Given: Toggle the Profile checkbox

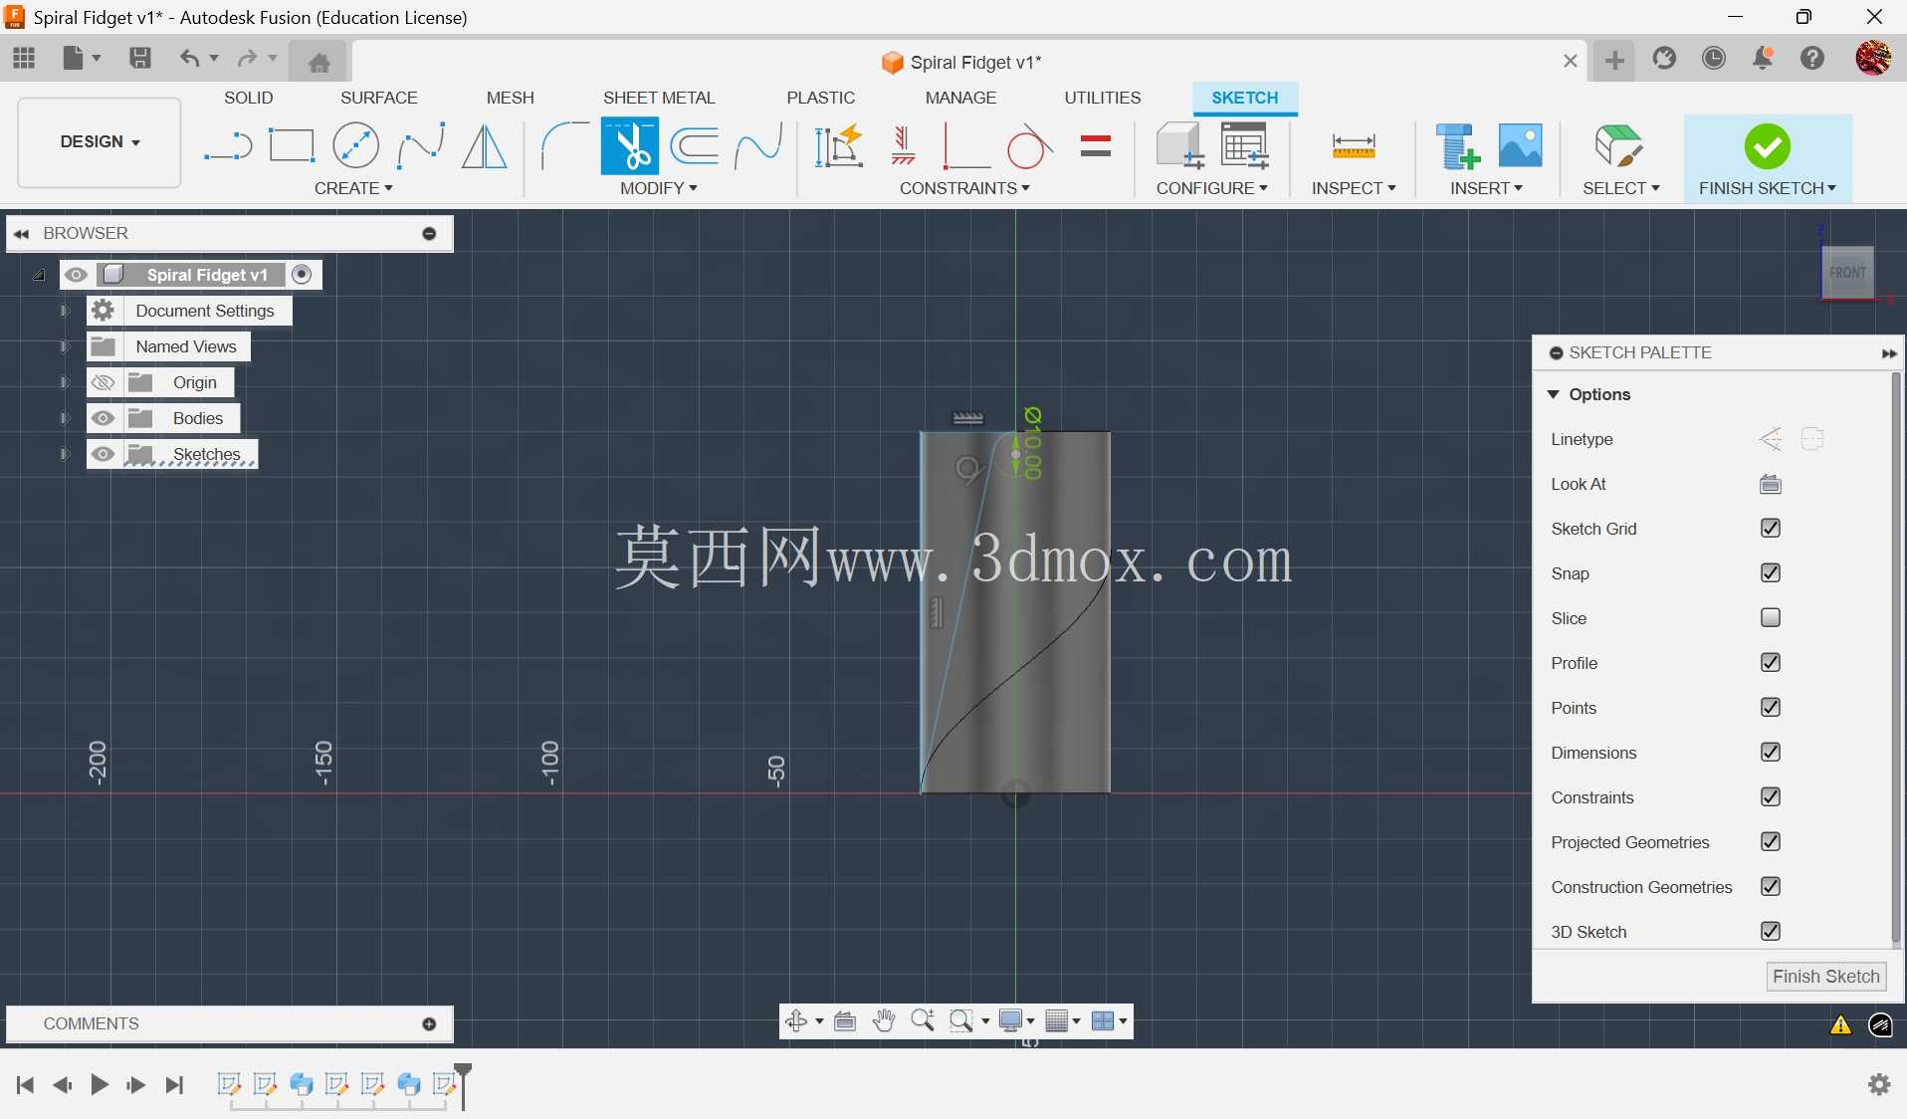Looking at the screenshot, I should point(1770,663).
